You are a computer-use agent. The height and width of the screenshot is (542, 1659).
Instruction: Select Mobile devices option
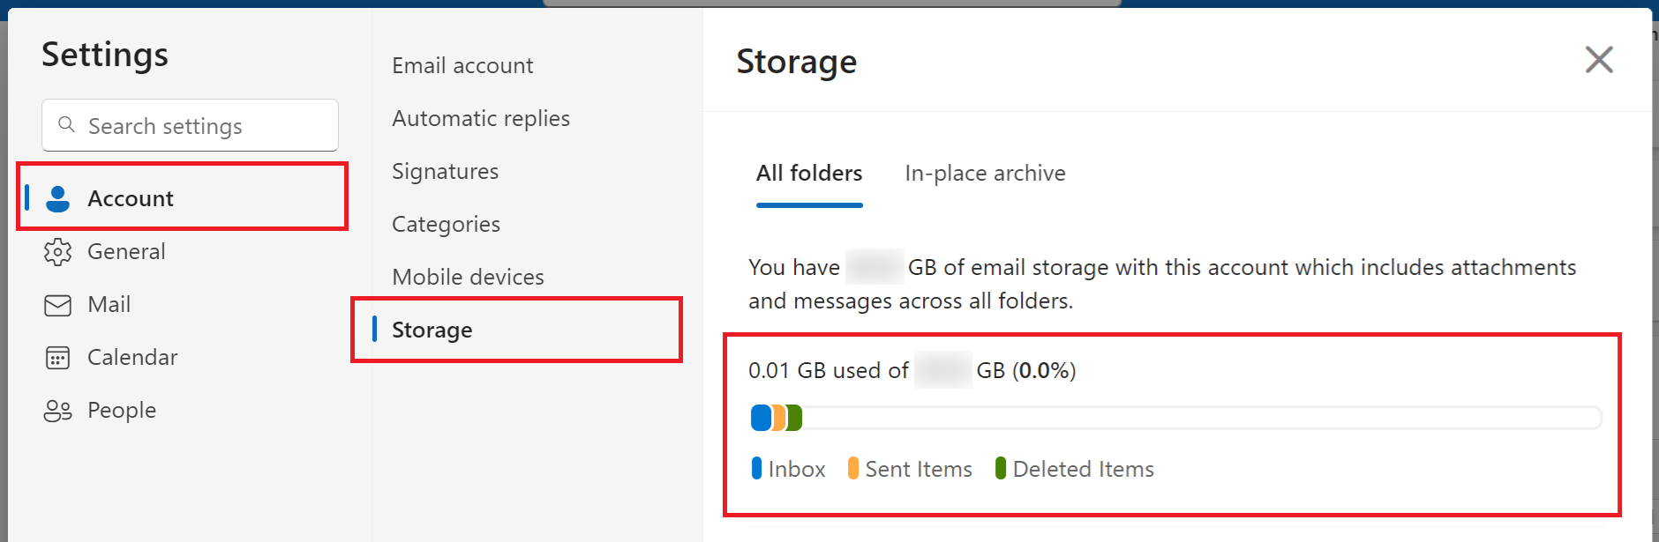point(468,278)
